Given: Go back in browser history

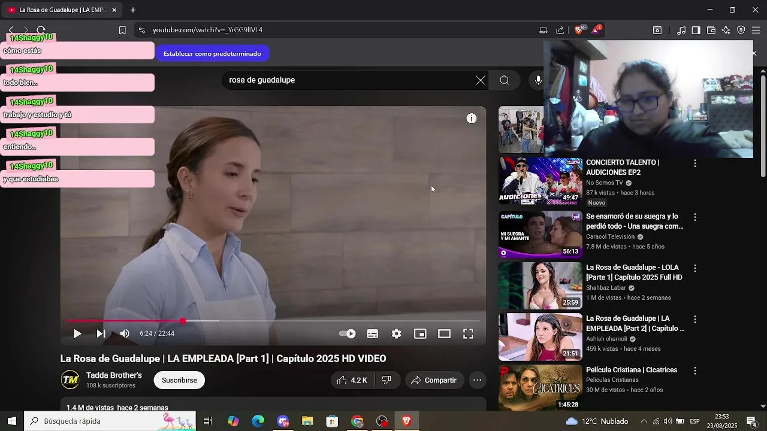Looking at the screenshot, I should (x=11, y=30).
